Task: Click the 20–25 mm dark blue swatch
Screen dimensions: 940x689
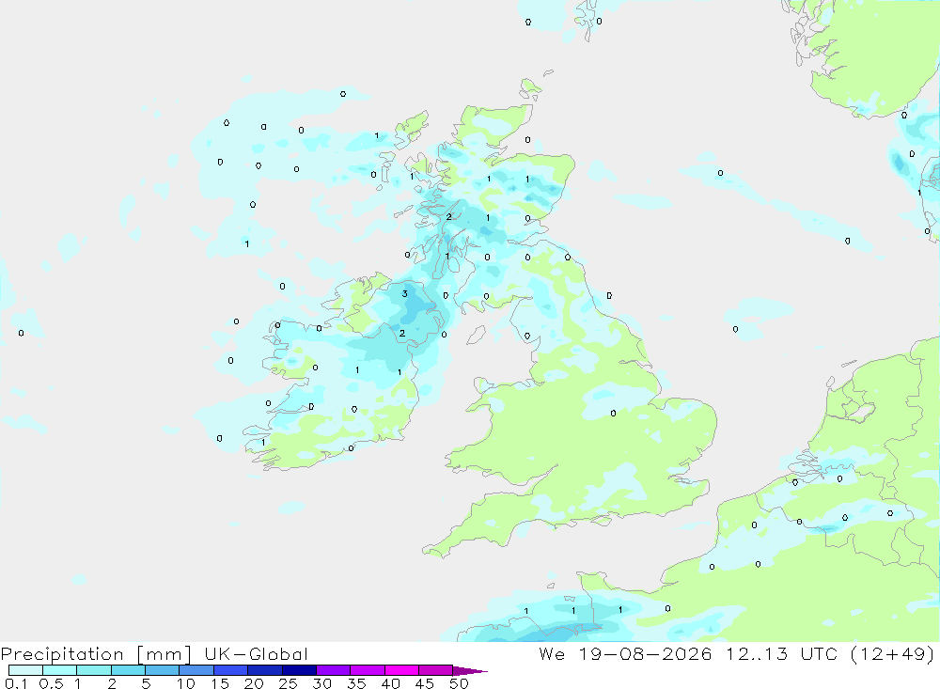Action: coord(264,670)
